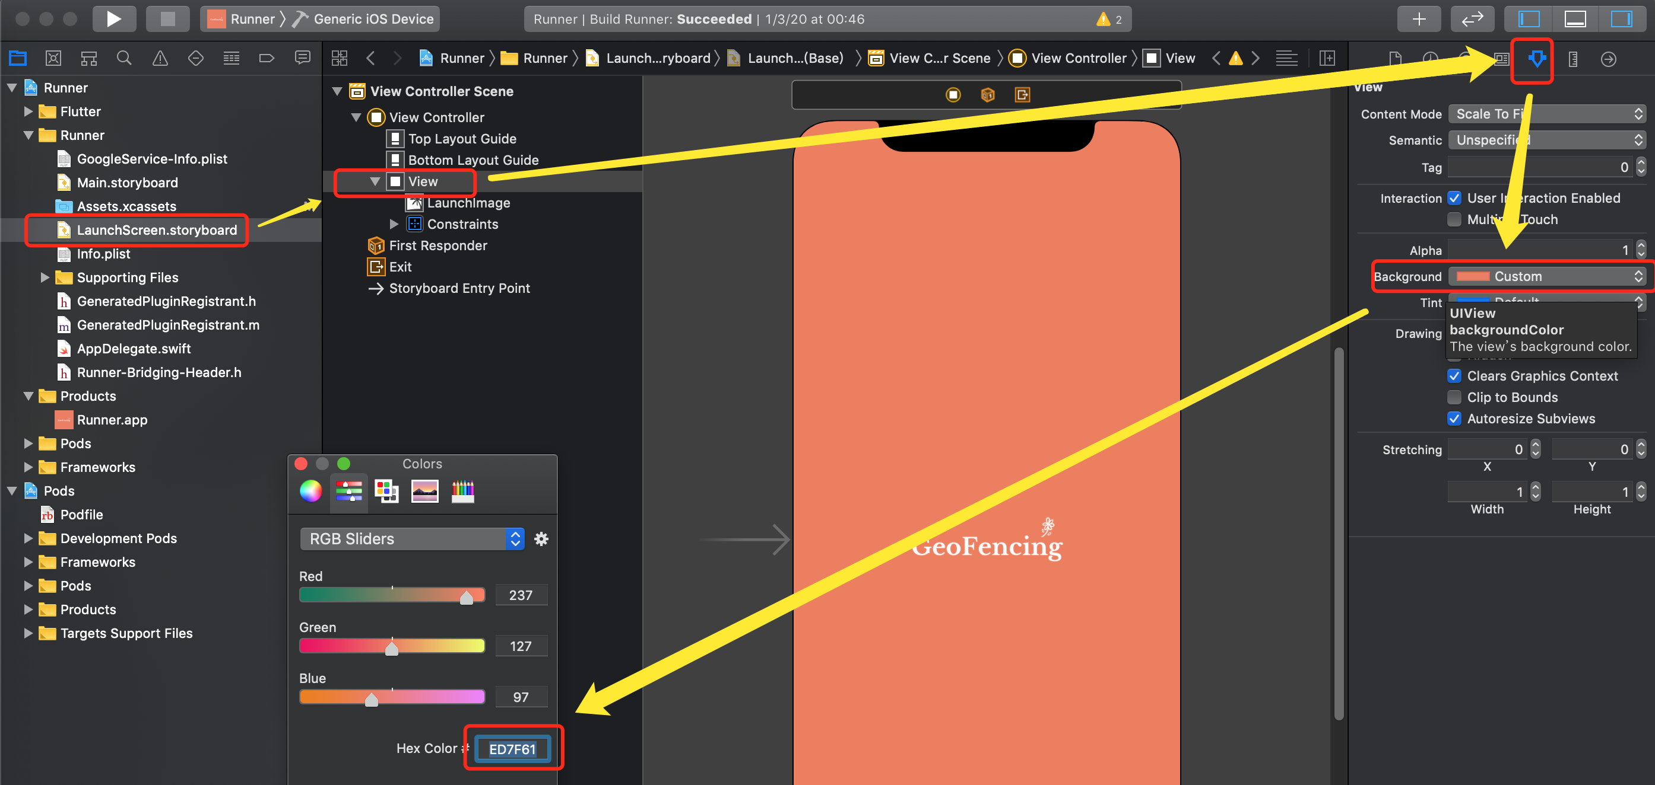Click the Hex Color ED7F61 input field
This screenshot has width=1655, height=785.
[512, 749]
